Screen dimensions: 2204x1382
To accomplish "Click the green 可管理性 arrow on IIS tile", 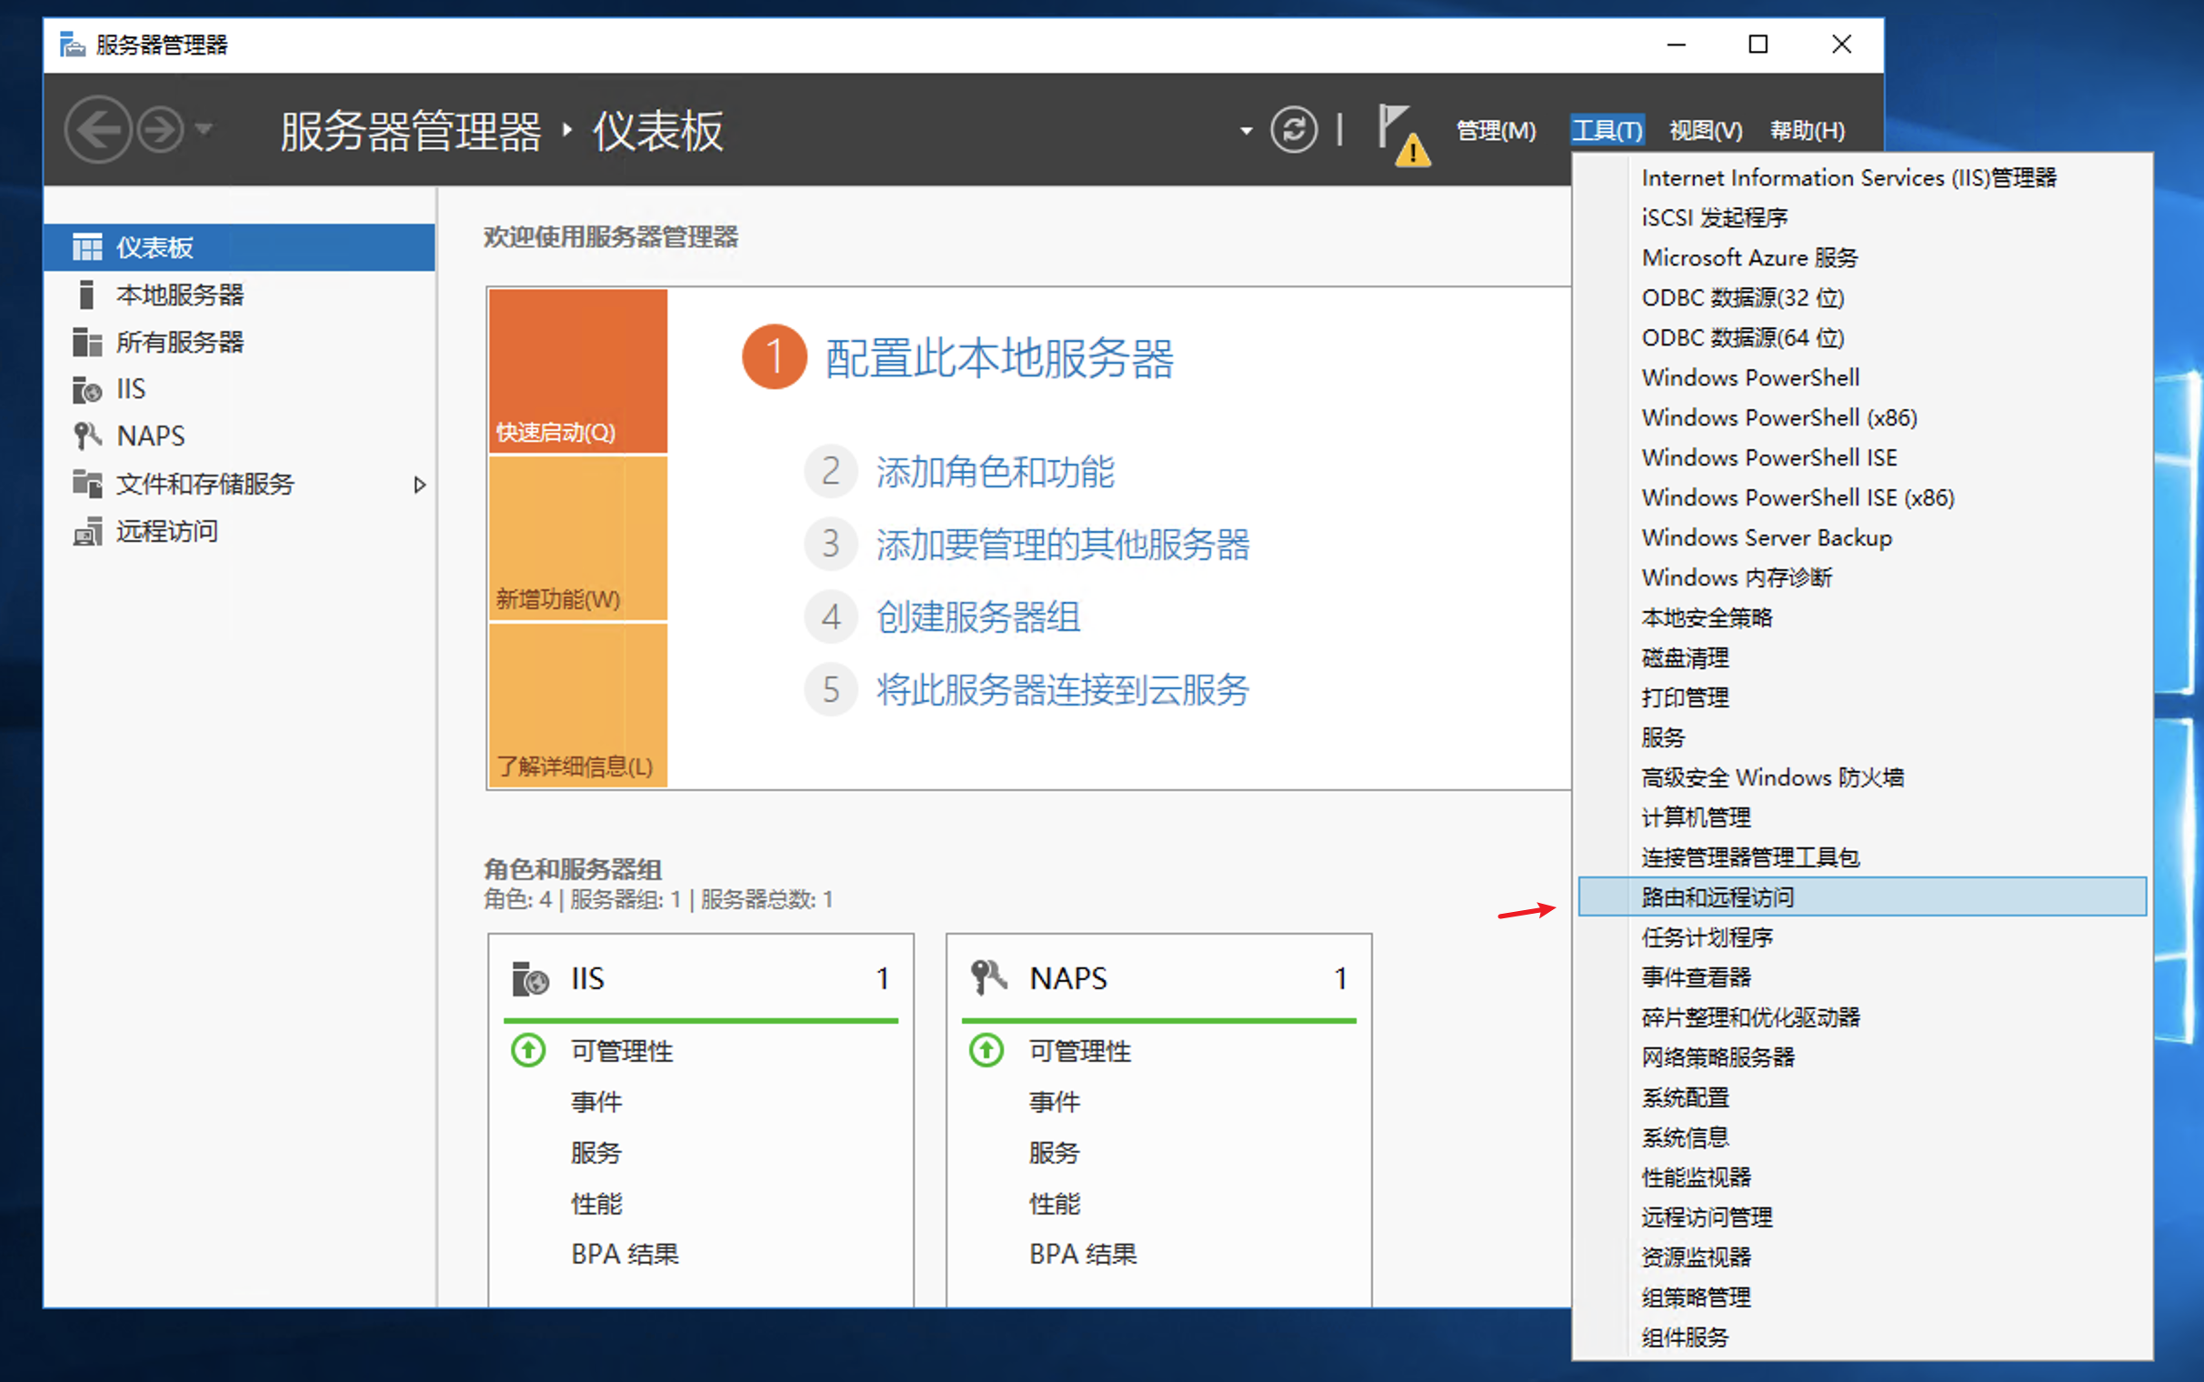I will point(528,1050).
